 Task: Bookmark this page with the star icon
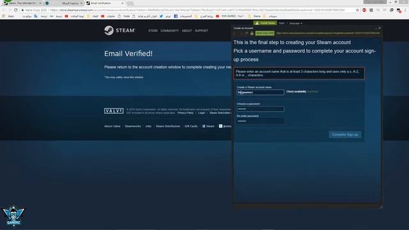click(357, 10)
